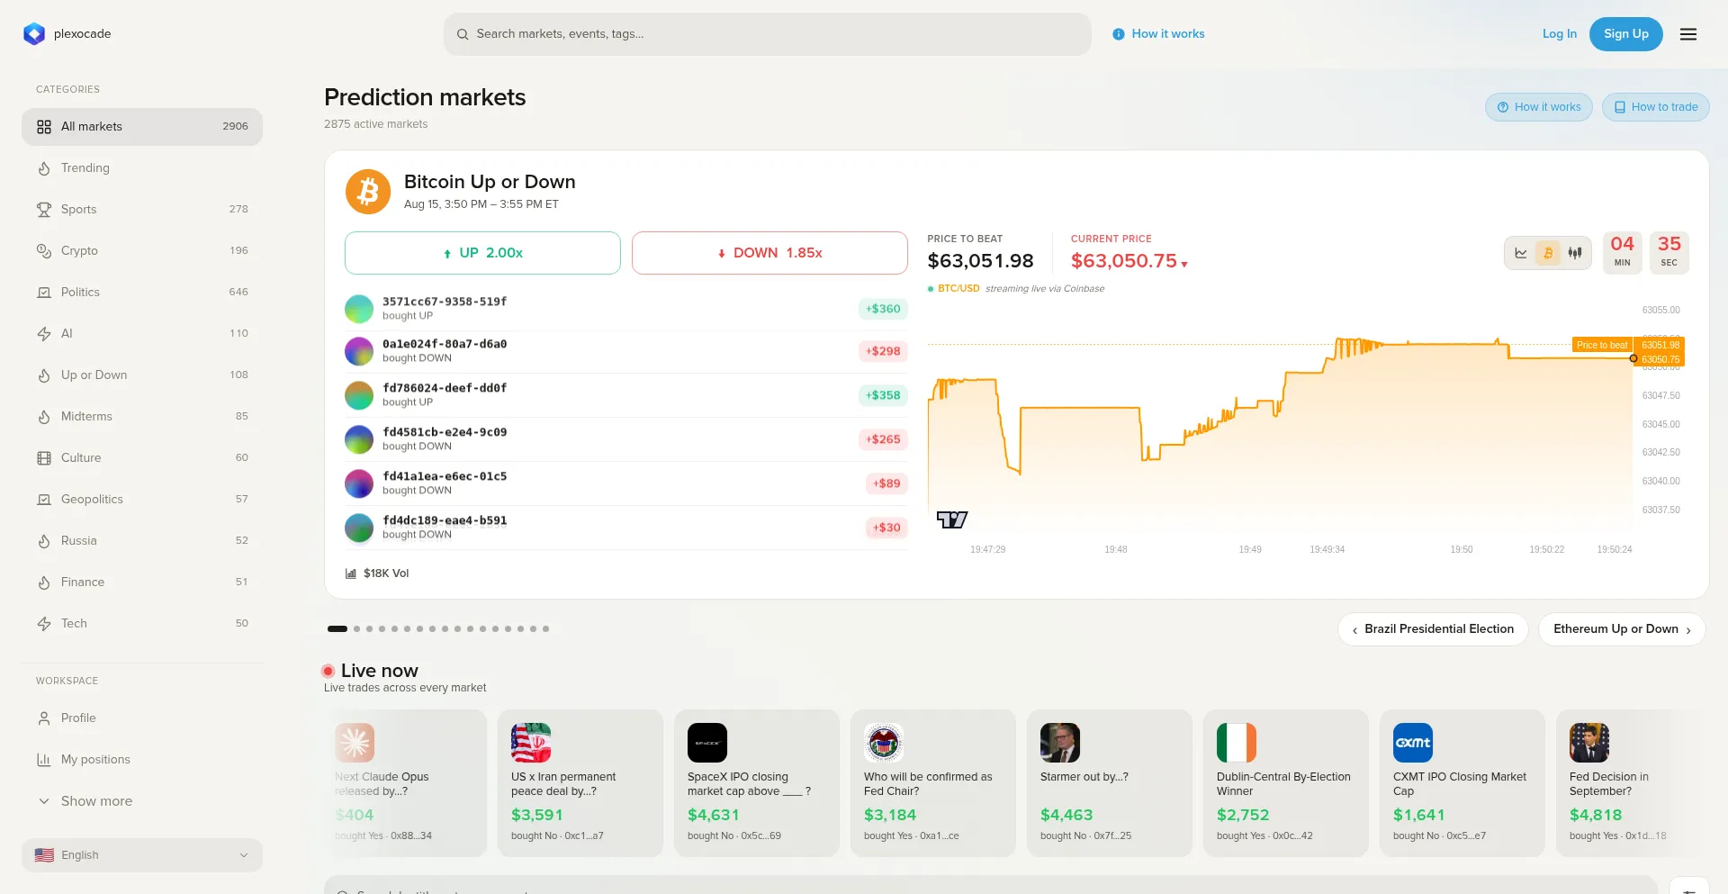The image size is (1728, 894).
Task: Click the red Live now indicator dot
Action: [328, 671]
